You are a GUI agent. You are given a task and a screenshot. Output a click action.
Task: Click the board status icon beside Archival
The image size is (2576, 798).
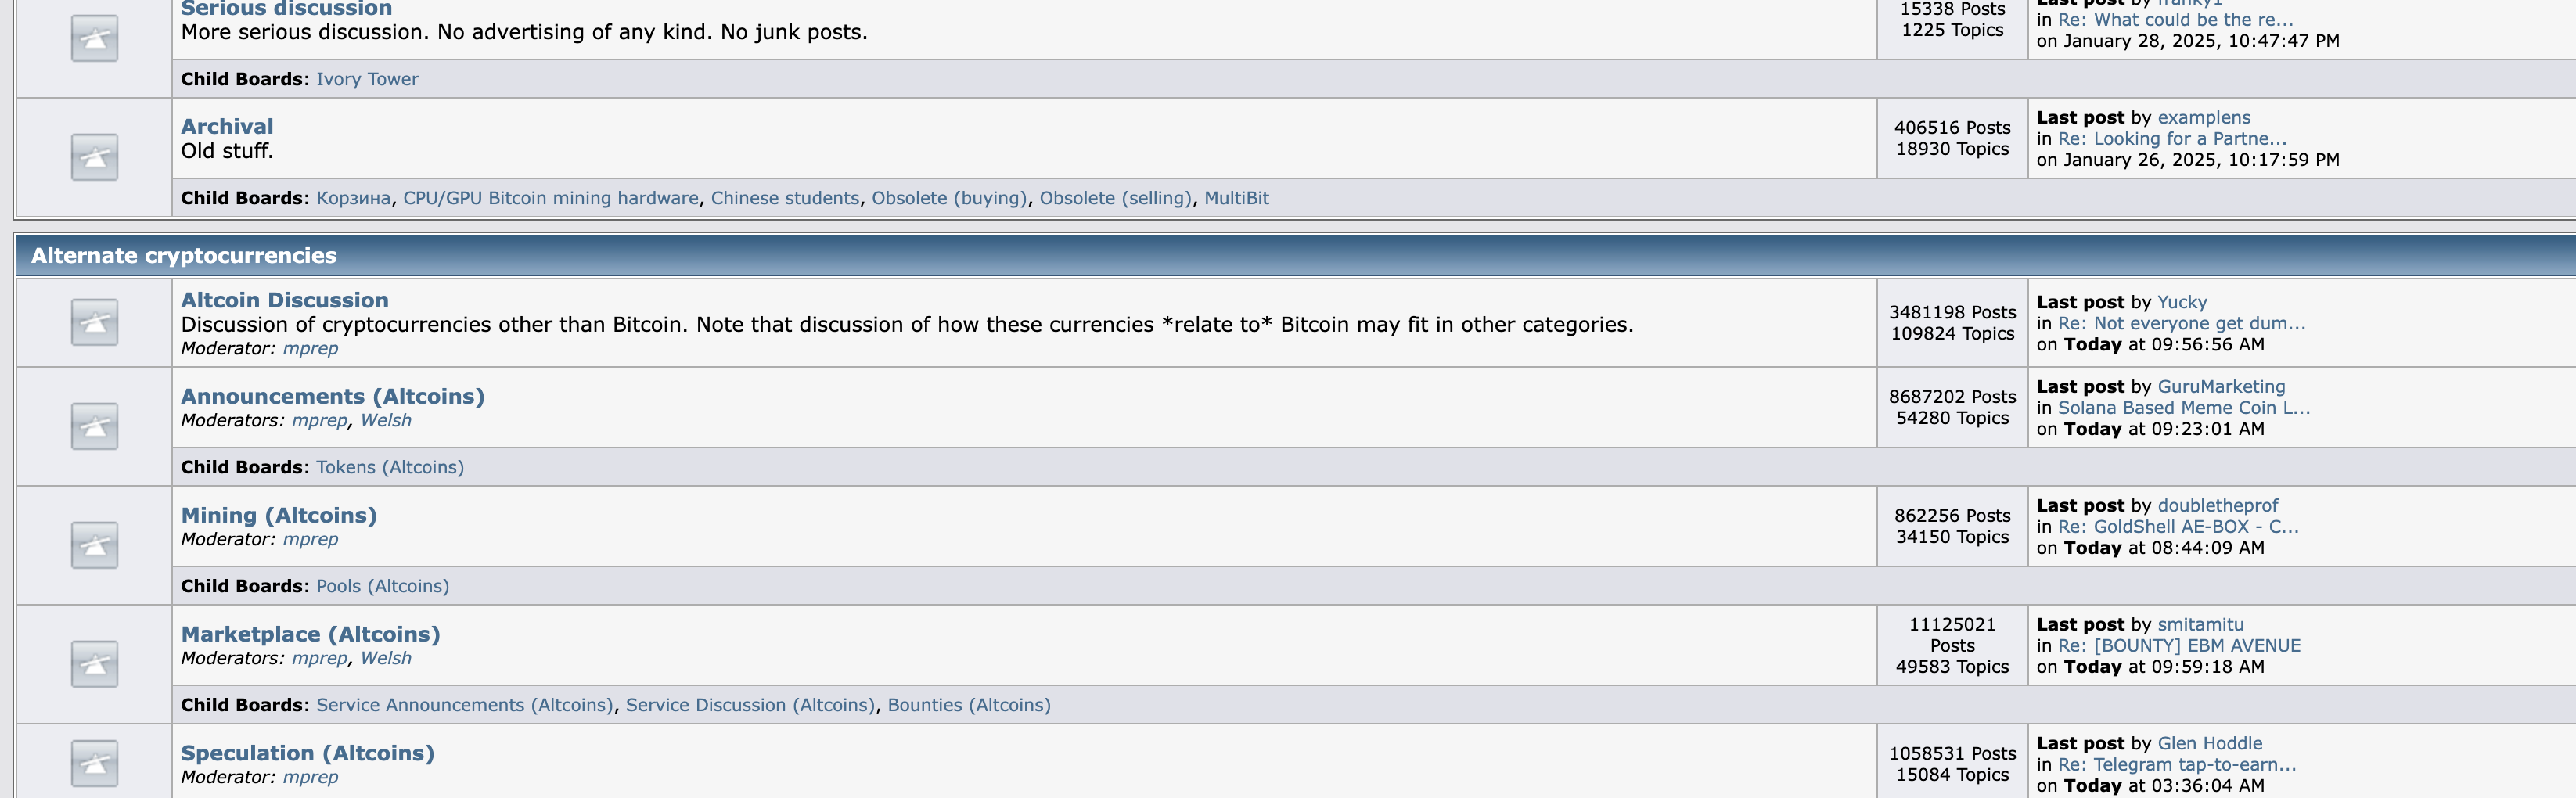point(94,157)
